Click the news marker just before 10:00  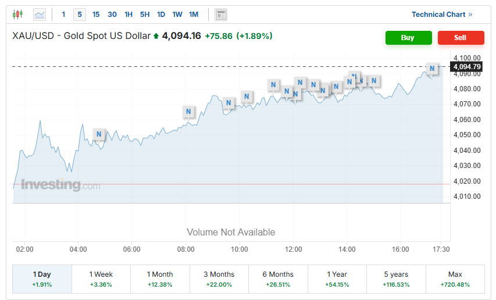pyautogui.click(x=229, y=103)
